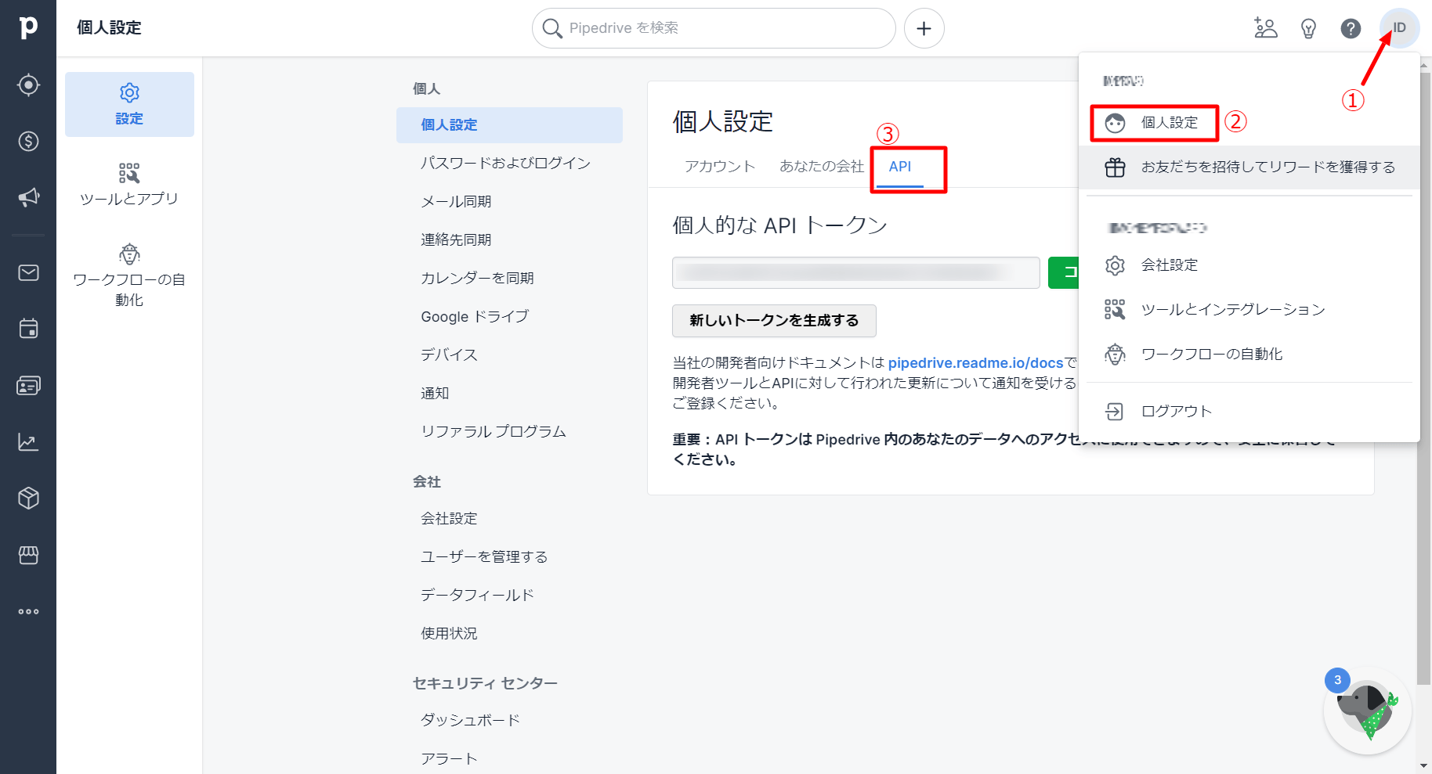The width and height of the screenshot is (1432, 774).
Task: Open the lightbulb sales assistant icon
Action: 1308,28
